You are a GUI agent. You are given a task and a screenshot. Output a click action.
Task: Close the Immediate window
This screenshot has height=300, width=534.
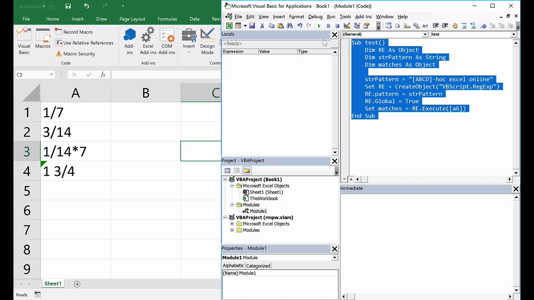(x=516, y=189)
